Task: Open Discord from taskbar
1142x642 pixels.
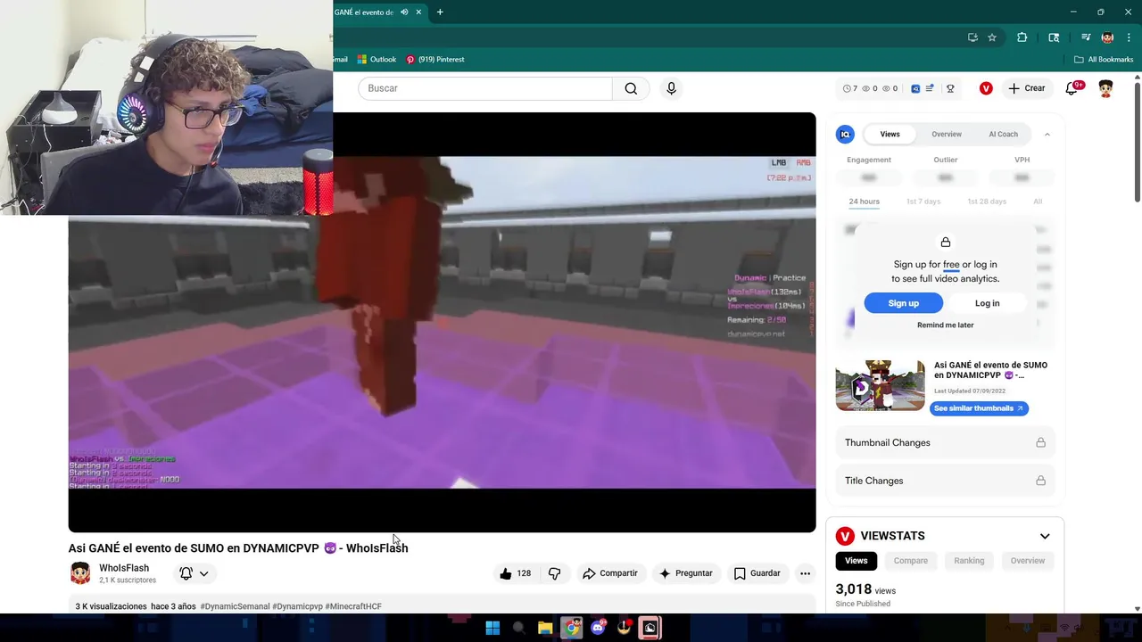Action: pyautogui.click(x=598, y=628)
